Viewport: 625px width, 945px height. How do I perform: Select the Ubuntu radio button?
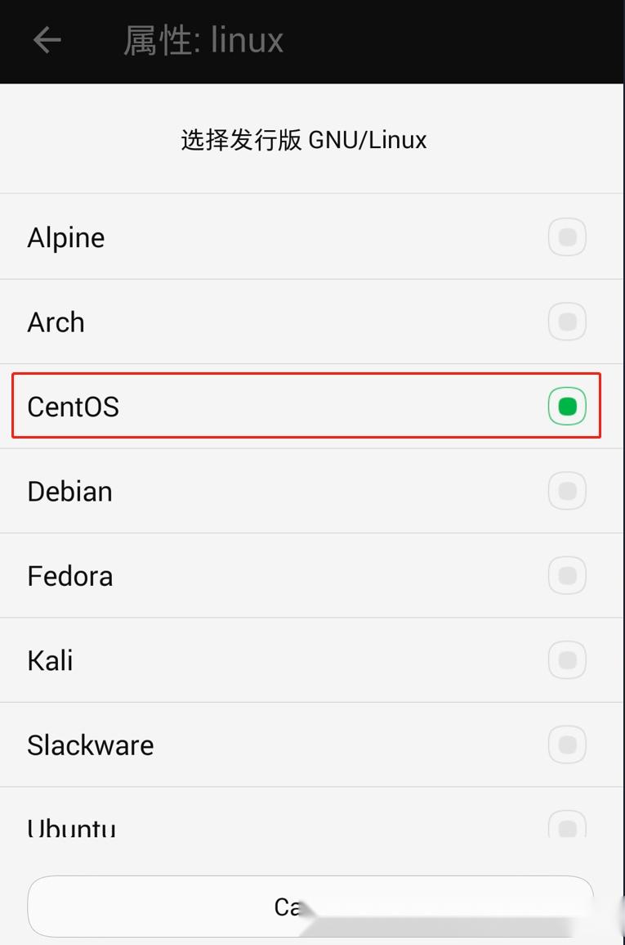tap(567, 826)
